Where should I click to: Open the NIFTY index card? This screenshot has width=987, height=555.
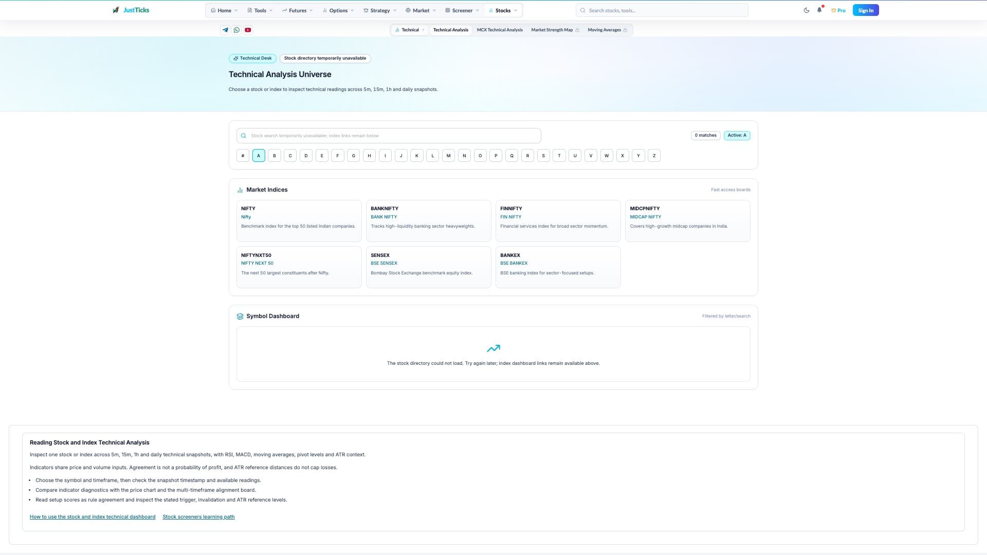click(299, 221)
